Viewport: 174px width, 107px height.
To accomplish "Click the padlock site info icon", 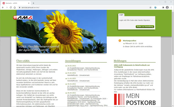I will click(19, 7).
